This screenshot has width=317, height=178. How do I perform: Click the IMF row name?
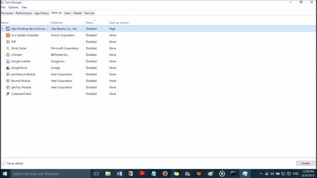[13, 42]
